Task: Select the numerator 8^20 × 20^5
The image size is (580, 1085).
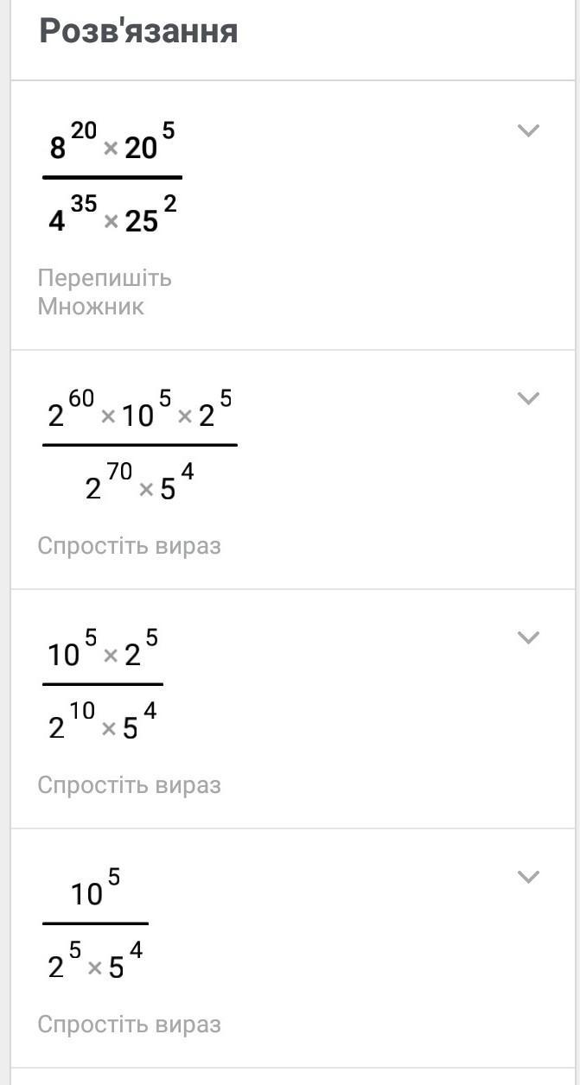Action: [112, 143]
